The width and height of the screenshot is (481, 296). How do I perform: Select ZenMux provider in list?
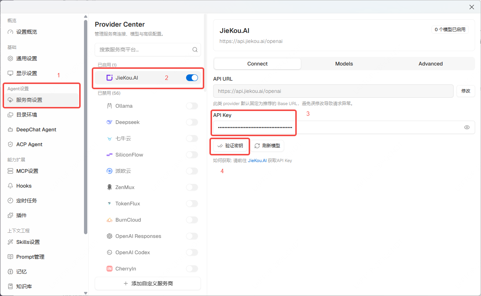coord(148,187)
